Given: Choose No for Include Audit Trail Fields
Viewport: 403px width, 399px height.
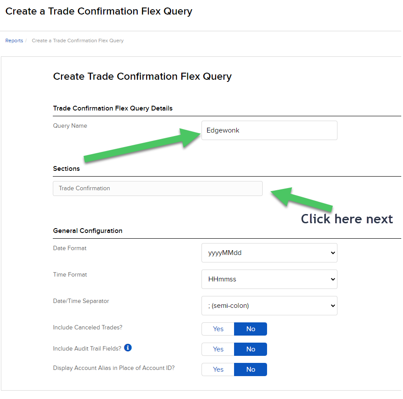Looking at the screenshot, I should 250,349.
